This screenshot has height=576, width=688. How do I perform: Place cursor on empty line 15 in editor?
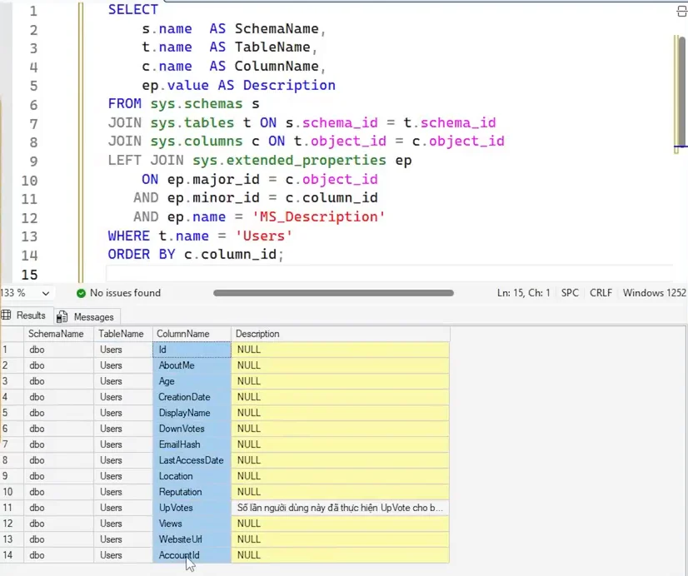(x=388, y=274)
